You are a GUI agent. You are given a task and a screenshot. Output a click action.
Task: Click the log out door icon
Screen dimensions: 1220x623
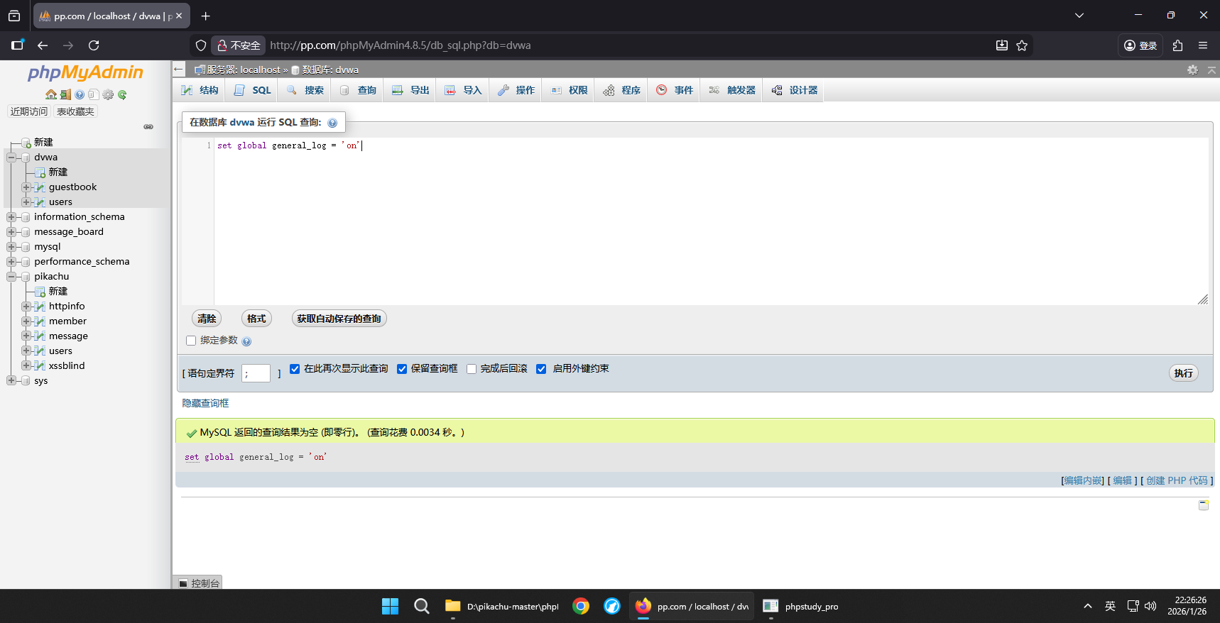65,94
